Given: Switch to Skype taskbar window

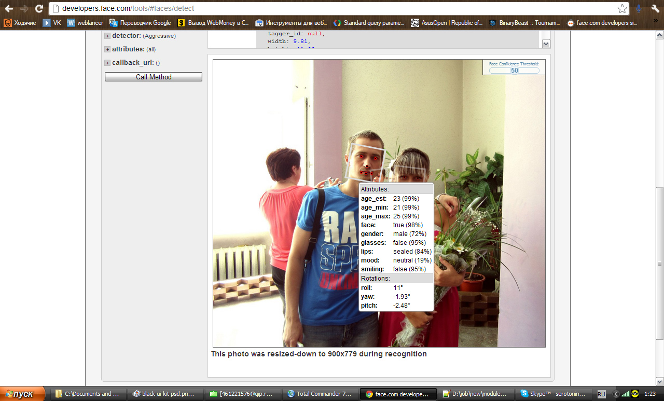Looking at the screenshot, I should (554, 394).
